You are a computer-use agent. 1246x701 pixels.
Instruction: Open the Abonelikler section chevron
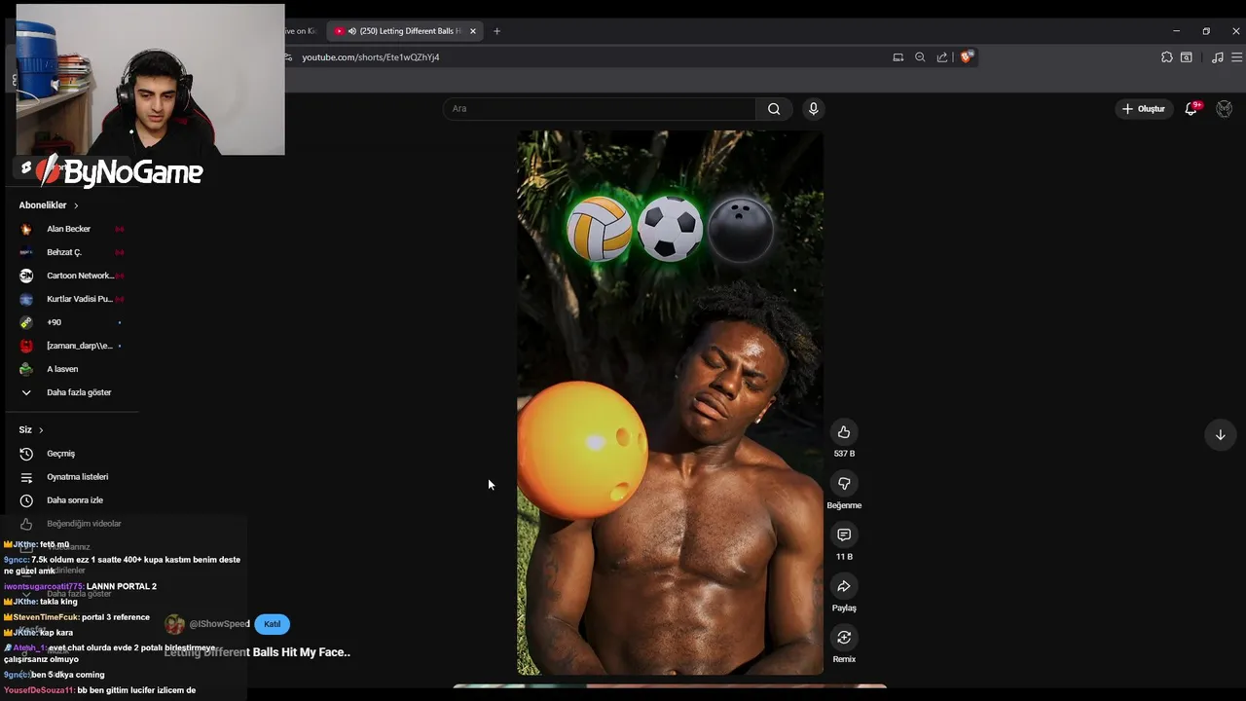tap(76, 205)
